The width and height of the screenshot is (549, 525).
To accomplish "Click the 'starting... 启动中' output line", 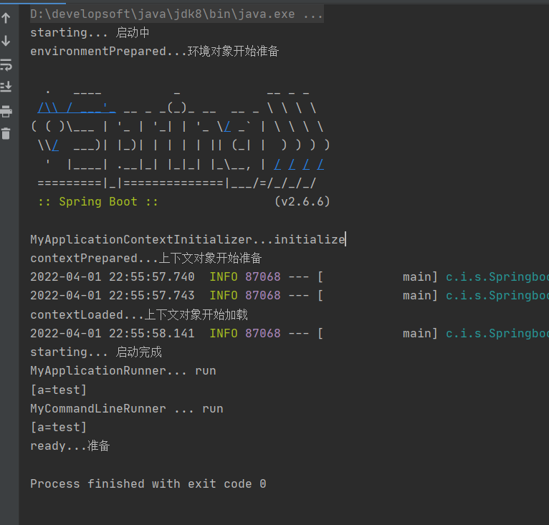I will click(90, 32).
